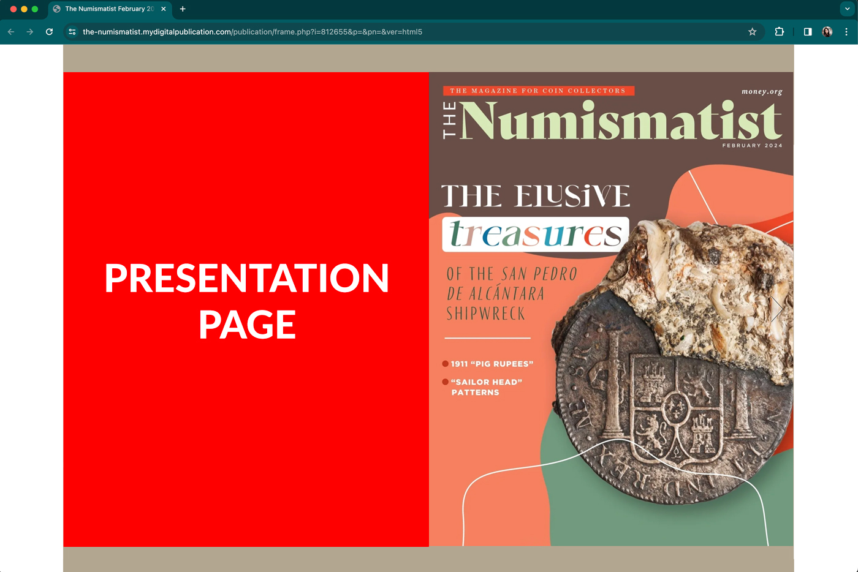Close The Numismatist February tab
This screenshot has width=858, height=572.
click(164, 9)
